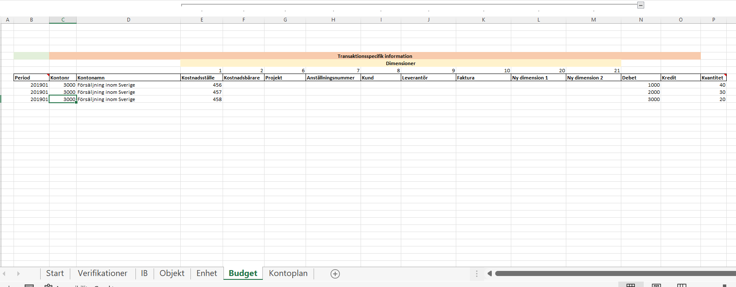Viewport: 736px width, 287px height.
Task: Switch to the Kontoplan sheet
Action: tap(288, 273)
